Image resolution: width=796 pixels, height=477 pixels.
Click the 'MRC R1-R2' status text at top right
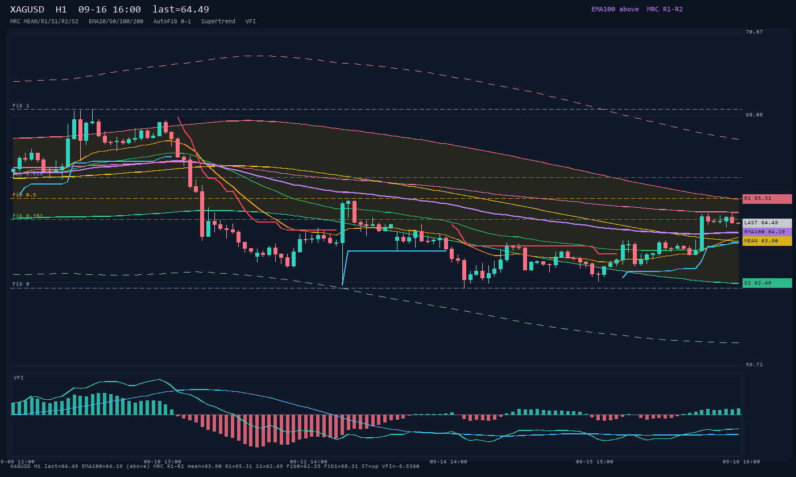[665, 9]
